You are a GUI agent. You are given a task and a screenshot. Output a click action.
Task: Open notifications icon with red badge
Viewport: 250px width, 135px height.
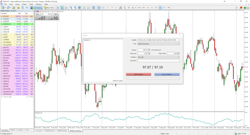pyautogui.click(x=241, y=8)
